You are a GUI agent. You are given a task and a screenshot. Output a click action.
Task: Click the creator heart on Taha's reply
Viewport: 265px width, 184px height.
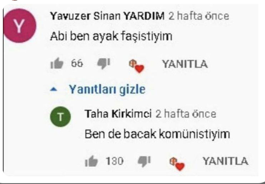point(177,164)
